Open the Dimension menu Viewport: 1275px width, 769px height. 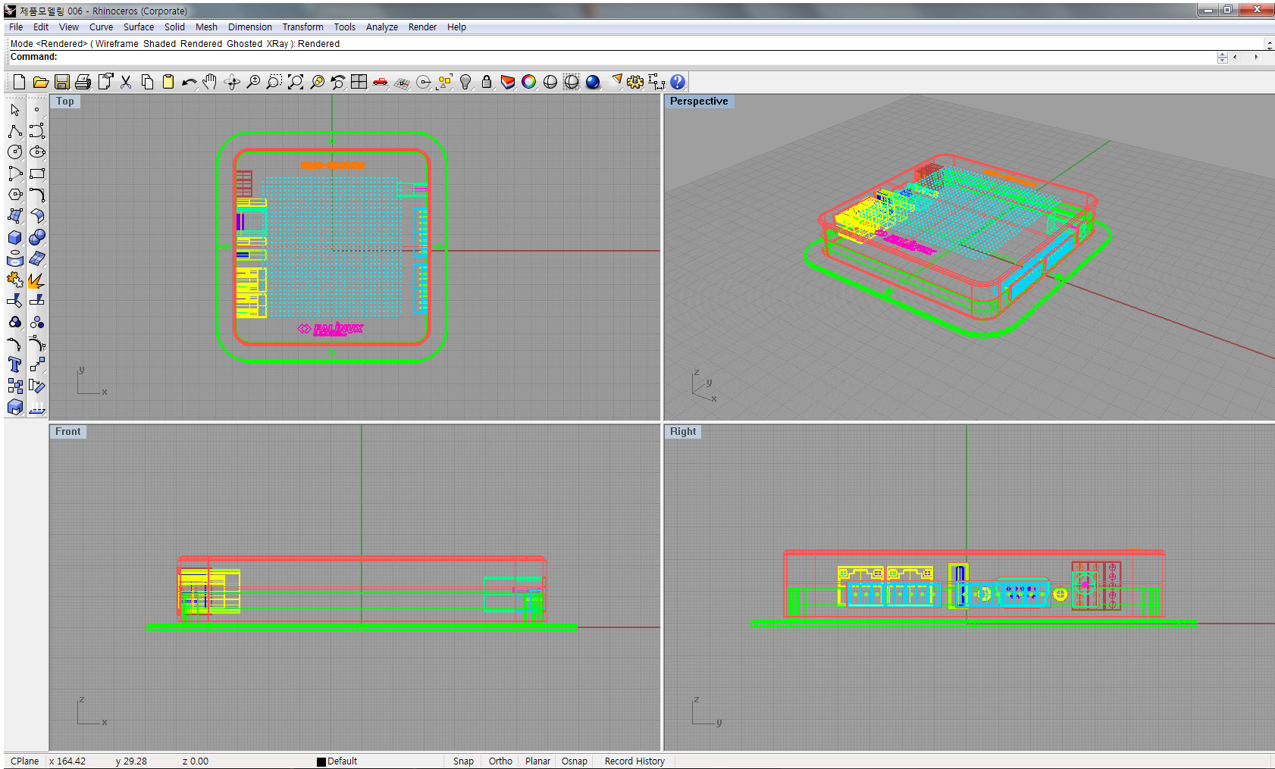[249, 27]
